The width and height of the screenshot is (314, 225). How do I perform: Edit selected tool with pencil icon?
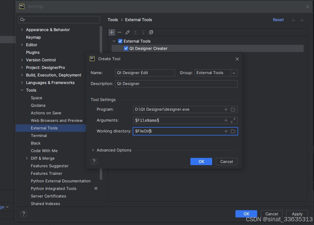tap(127, 32)
